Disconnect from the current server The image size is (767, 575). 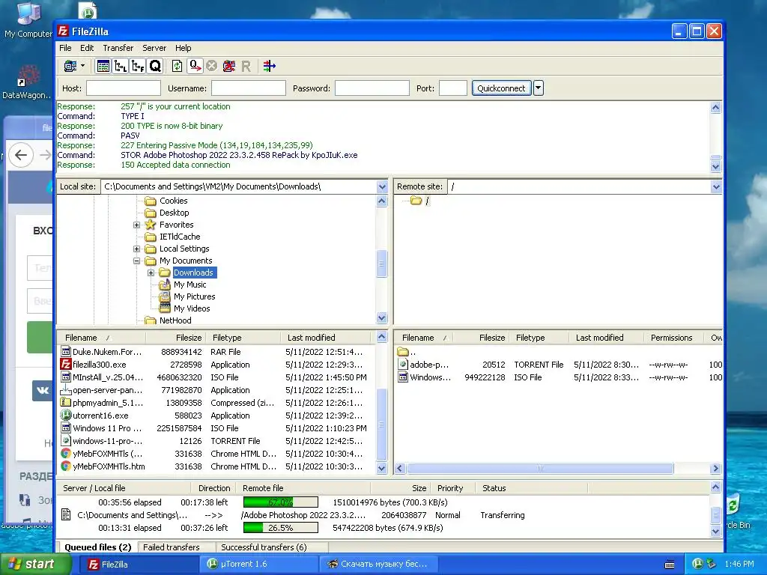(x=228, y=66)
